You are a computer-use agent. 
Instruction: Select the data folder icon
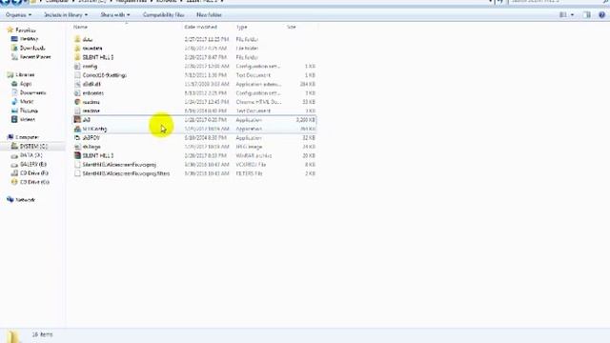pyautogui.click(x=77, y=39)
